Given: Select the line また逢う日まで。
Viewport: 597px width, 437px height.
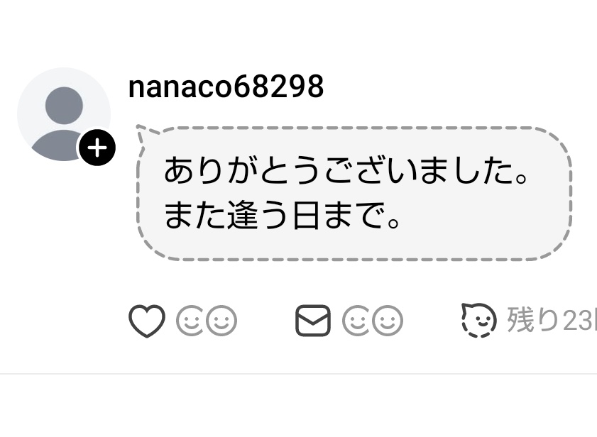Looking at the screenshot, I should coord(282,216).
